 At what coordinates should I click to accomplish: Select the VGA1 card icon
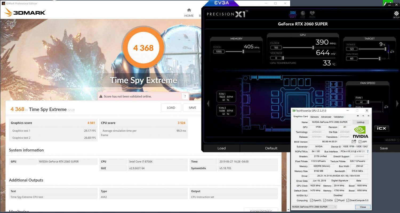point(293,14)
